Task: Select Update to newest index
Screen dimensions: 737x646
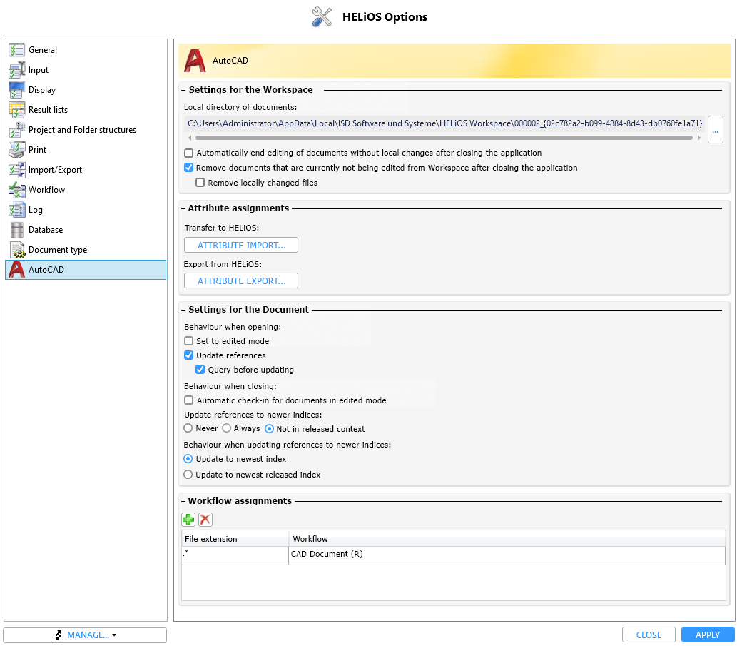Action: pyautogui.click(x=188, y=459)
